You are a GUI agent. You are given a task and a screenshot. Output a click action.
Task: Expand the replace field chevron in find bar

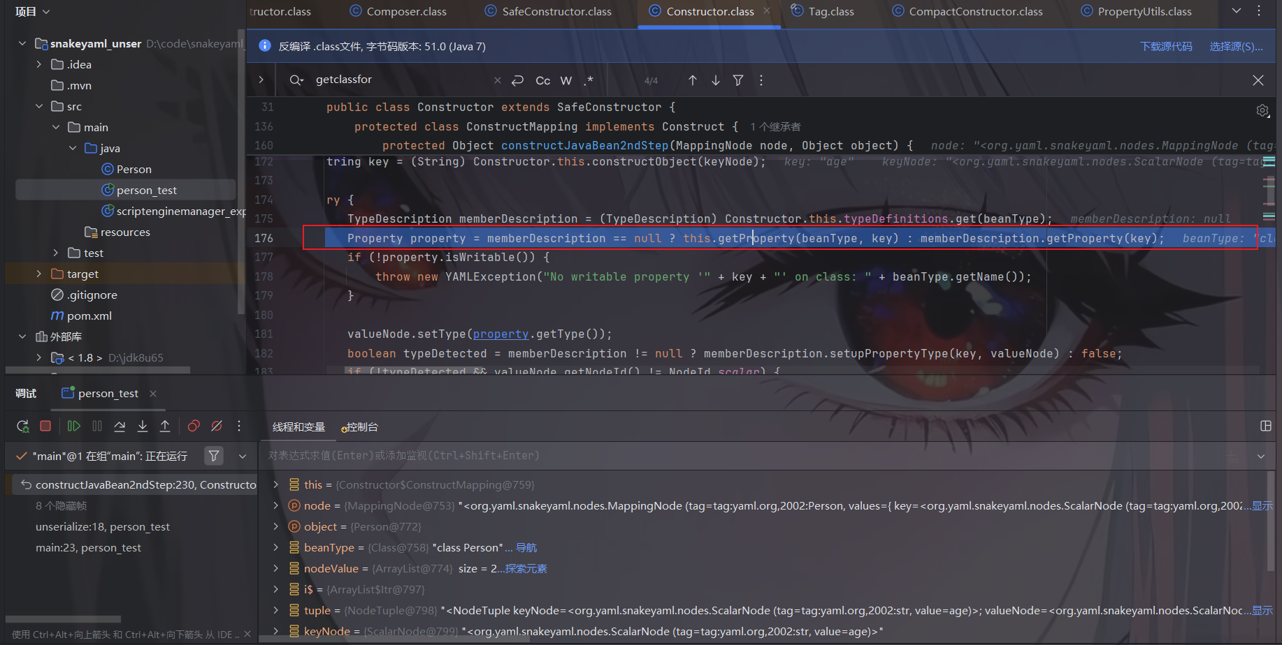(x=261, y=80)
